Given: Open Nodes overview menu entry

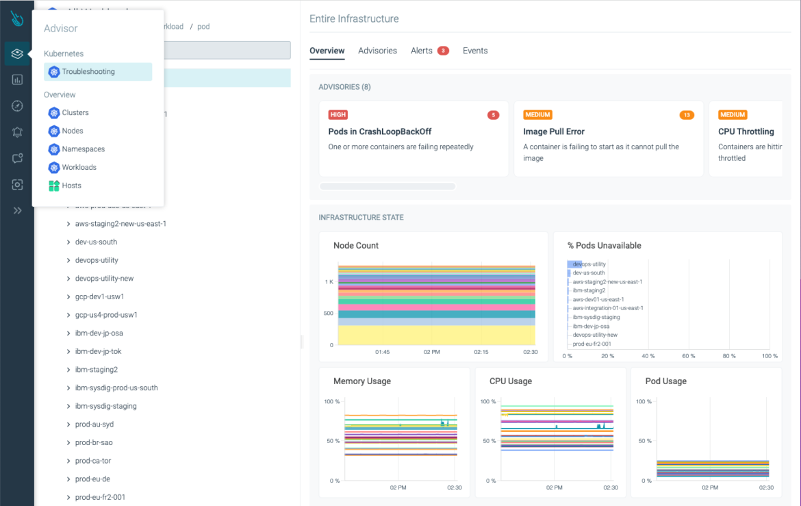Looking at the screenshot, I should 73,131.
